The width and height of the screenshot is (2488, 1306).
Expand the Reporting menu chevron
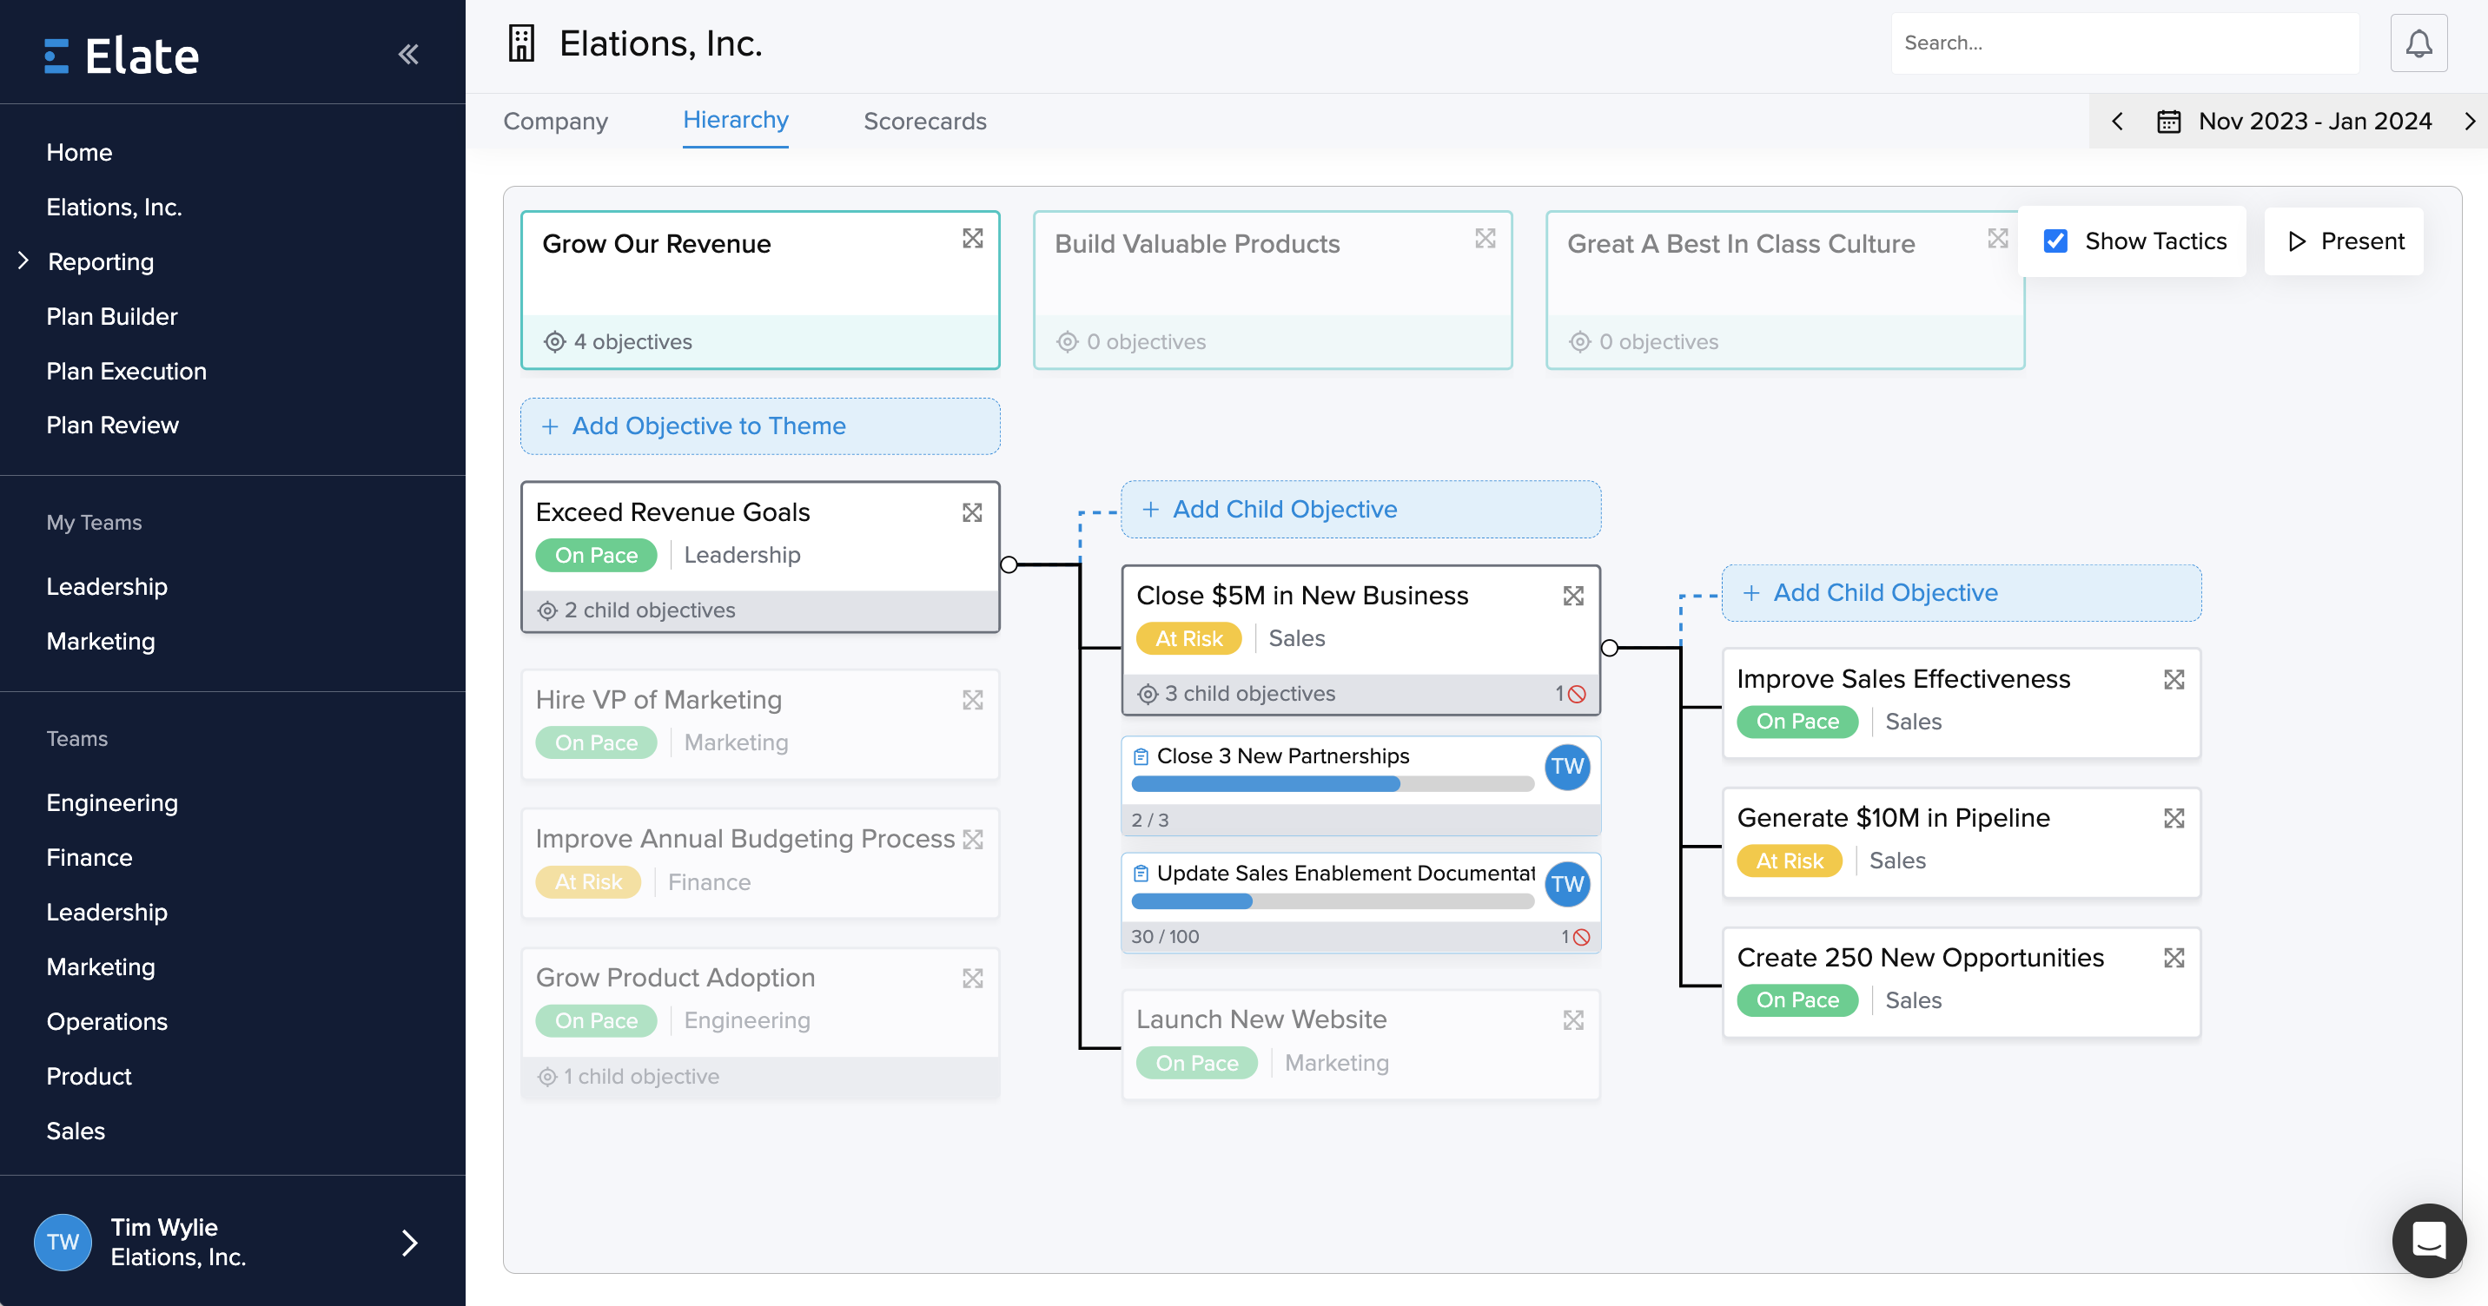[23, 261]
